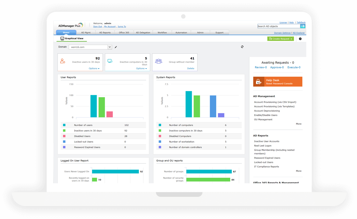Click the Graphical View chart icon
This screenshot has width=357, height=219.
[x=62, y=38]
